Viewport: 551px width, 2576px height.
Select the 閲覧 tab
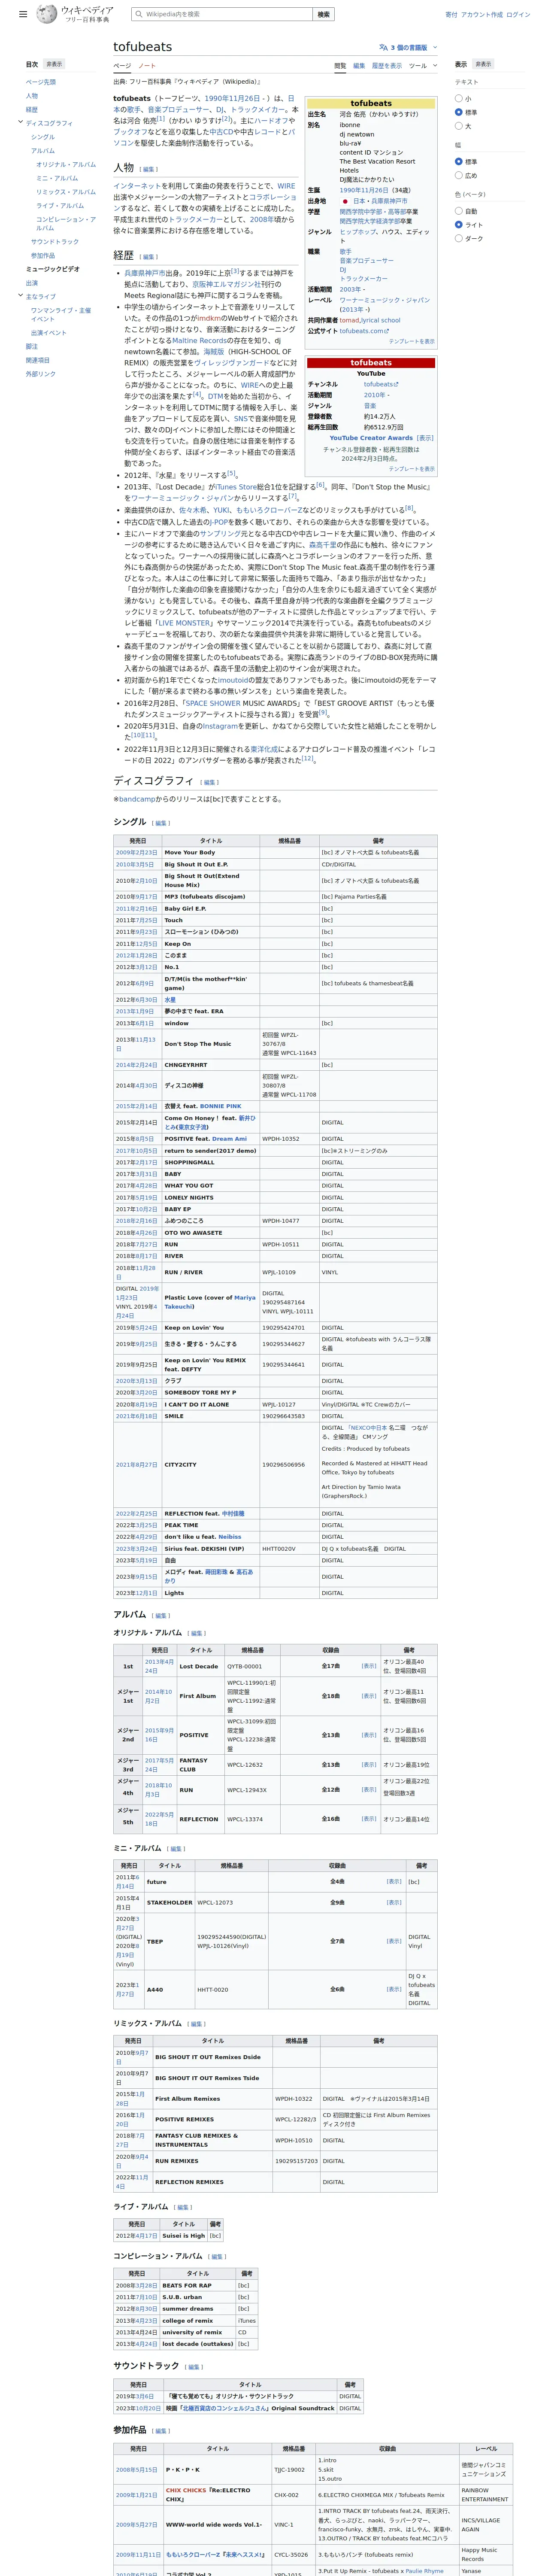coord(340,66)
